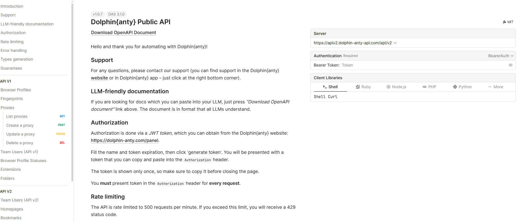The width and height of the screenshot is (518, 222).
Task: Click the OAS 3.1.0 badge
Action: tap(116, 14)
